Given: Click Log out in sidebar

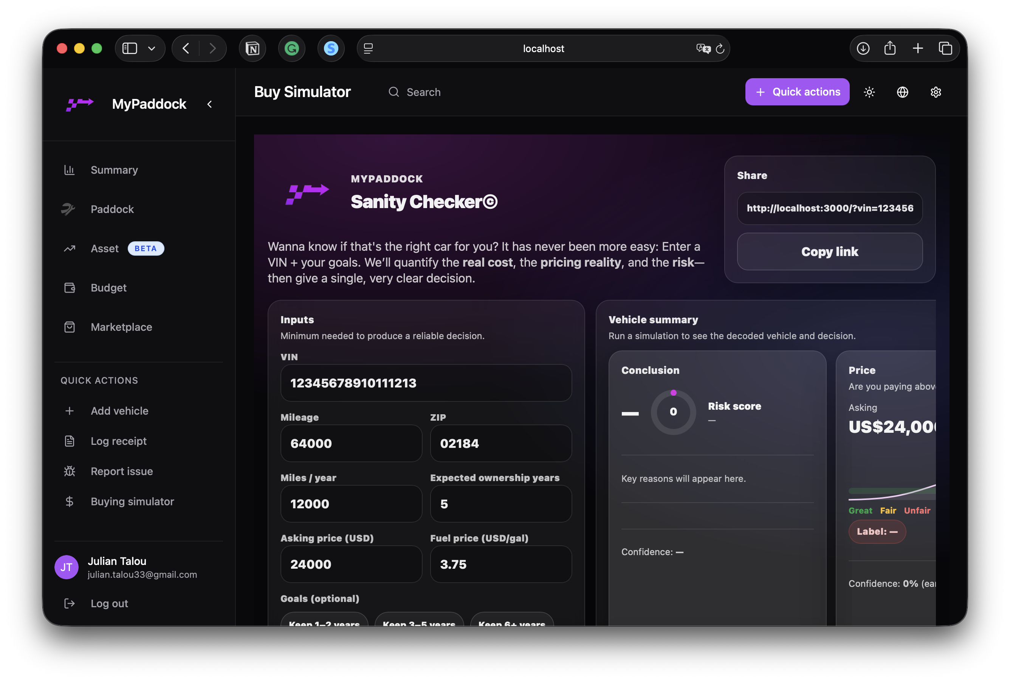Looking at the screenshot, I should [x=109, y=603].
